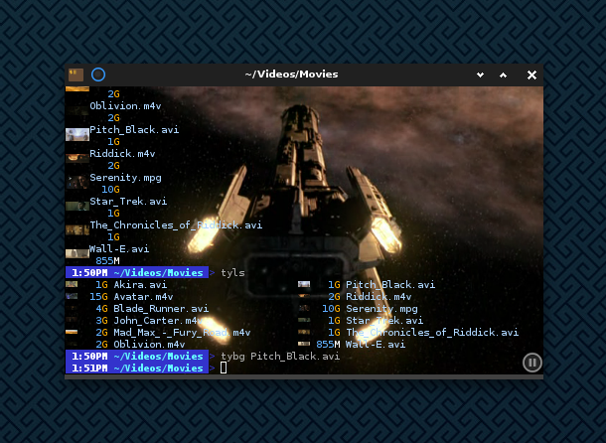Maximize the window using the up chevron
The width and height of the screenshot is (606, 443).
(504, 74)
